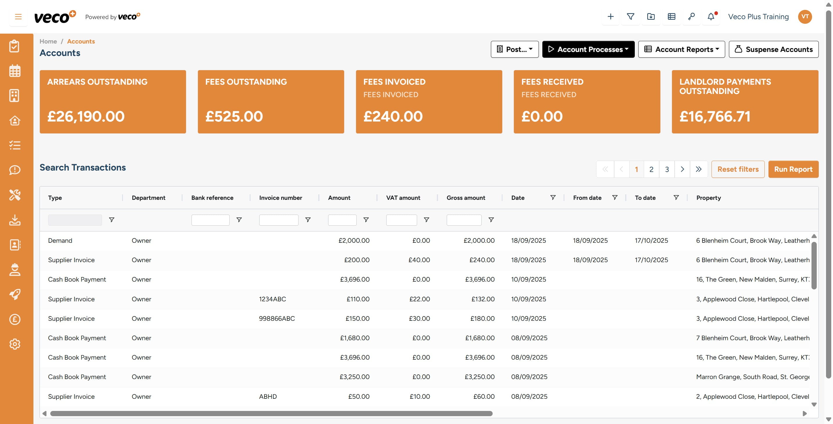Open the hamburger menu icon
The image size is (833, 424).
pyautogui.click(x=18, y=17)
